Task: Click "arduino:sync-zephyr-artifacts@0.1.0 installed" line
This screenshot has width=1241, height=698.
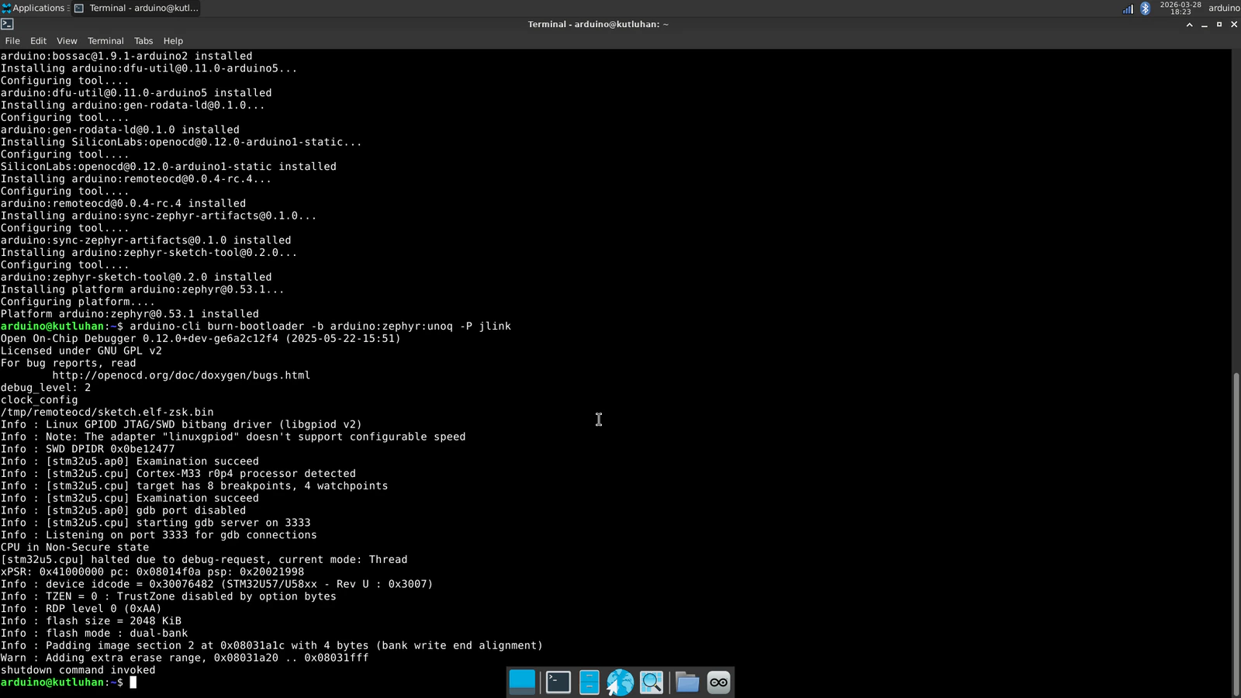Action: (146, 240)
